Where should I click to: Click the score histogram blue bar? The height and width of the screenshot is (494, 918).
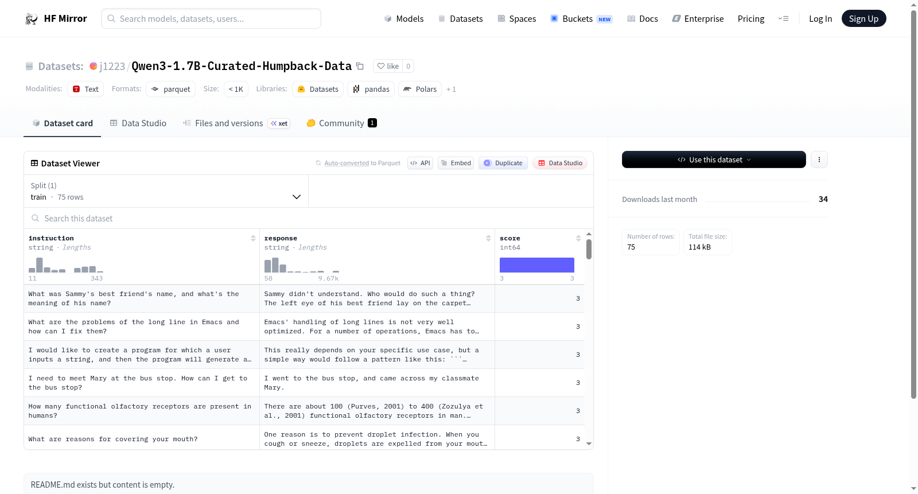(x=537, y=265)
